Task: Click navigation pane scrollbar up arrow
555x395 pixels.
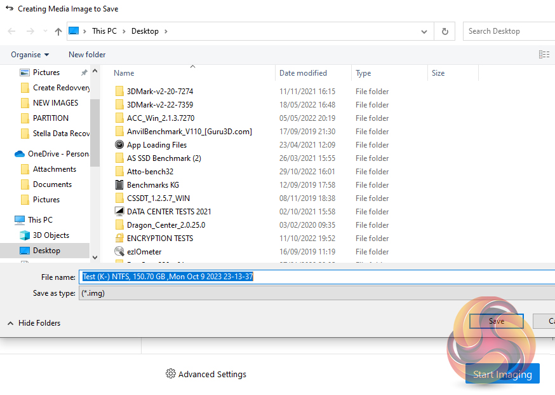Action: (x=95, y=71)
